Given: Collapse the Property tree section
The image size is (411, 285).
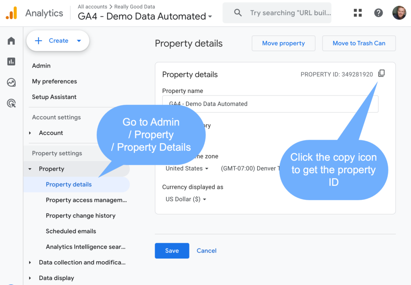Looking at the screenshot, I should [30, 169].
